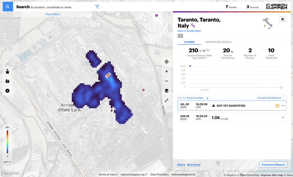The height and width of the screenshot is (177, 293).
Task: Click the folder search icon in left sidebar
Action: click(x=7, y=81)
